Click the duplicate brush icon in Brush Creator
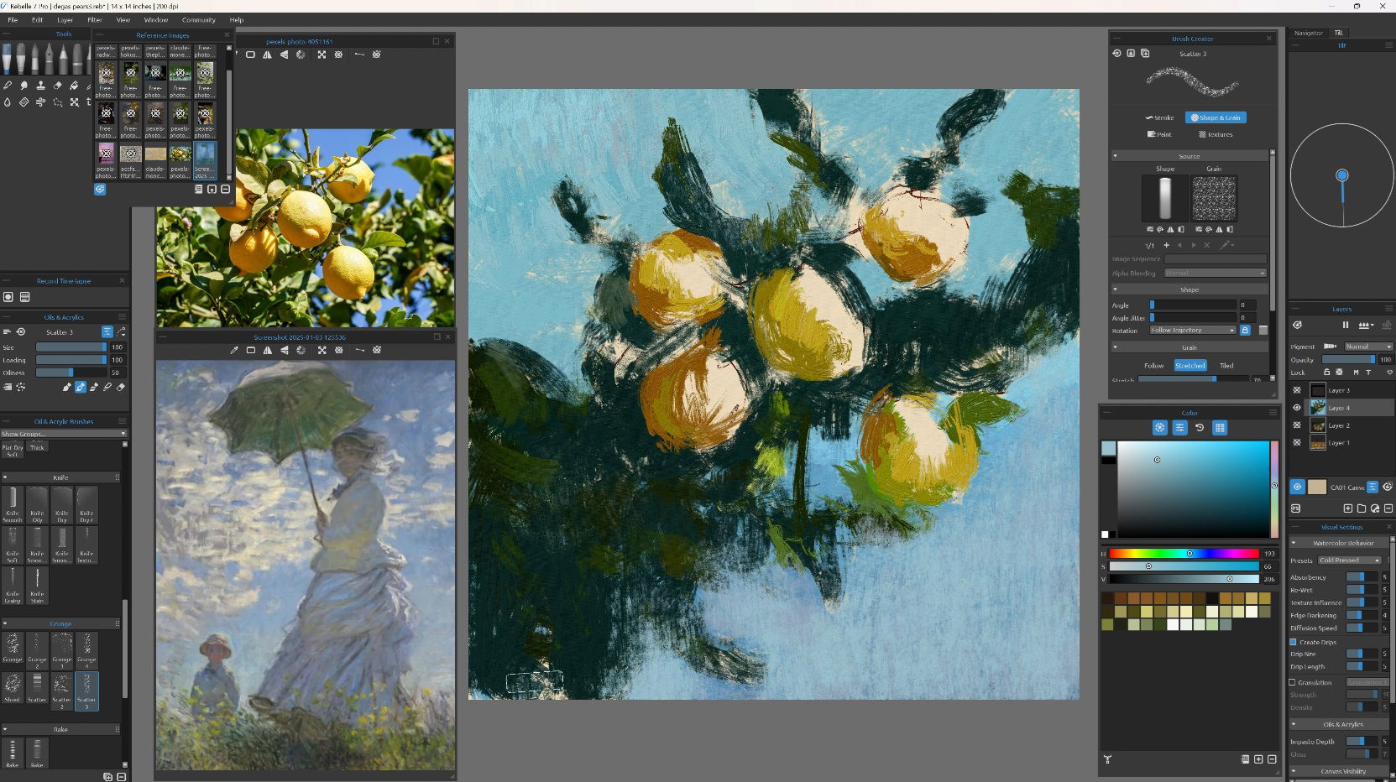The width and height of the screenshot is (1396, 782). (x=1145, y=53)
